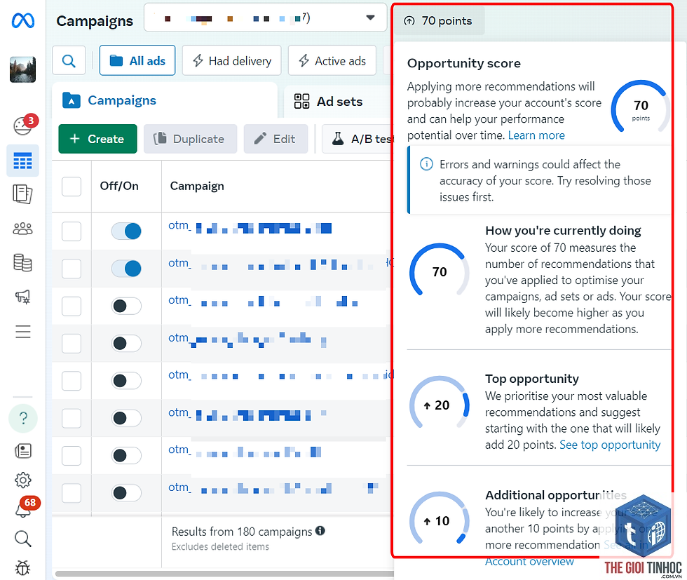Open the All tools hamburger menu
This screenshot has height=580, width=687.
pyautogui.click(x=22, y=332)
